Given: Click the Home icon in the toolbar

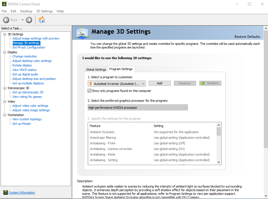Looking at the screenshot, I should tap(42, 20).
